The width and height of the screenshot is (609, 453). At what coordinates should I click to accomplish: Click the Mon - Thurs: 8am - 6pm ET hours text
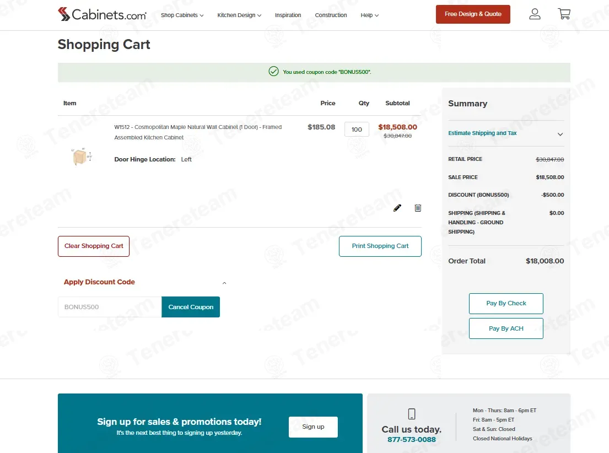pyautogui.click(x=504, y=410)
